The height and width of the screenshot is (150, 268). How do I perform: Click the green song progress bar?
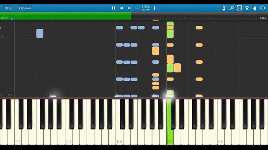click(x=66, y=16)
